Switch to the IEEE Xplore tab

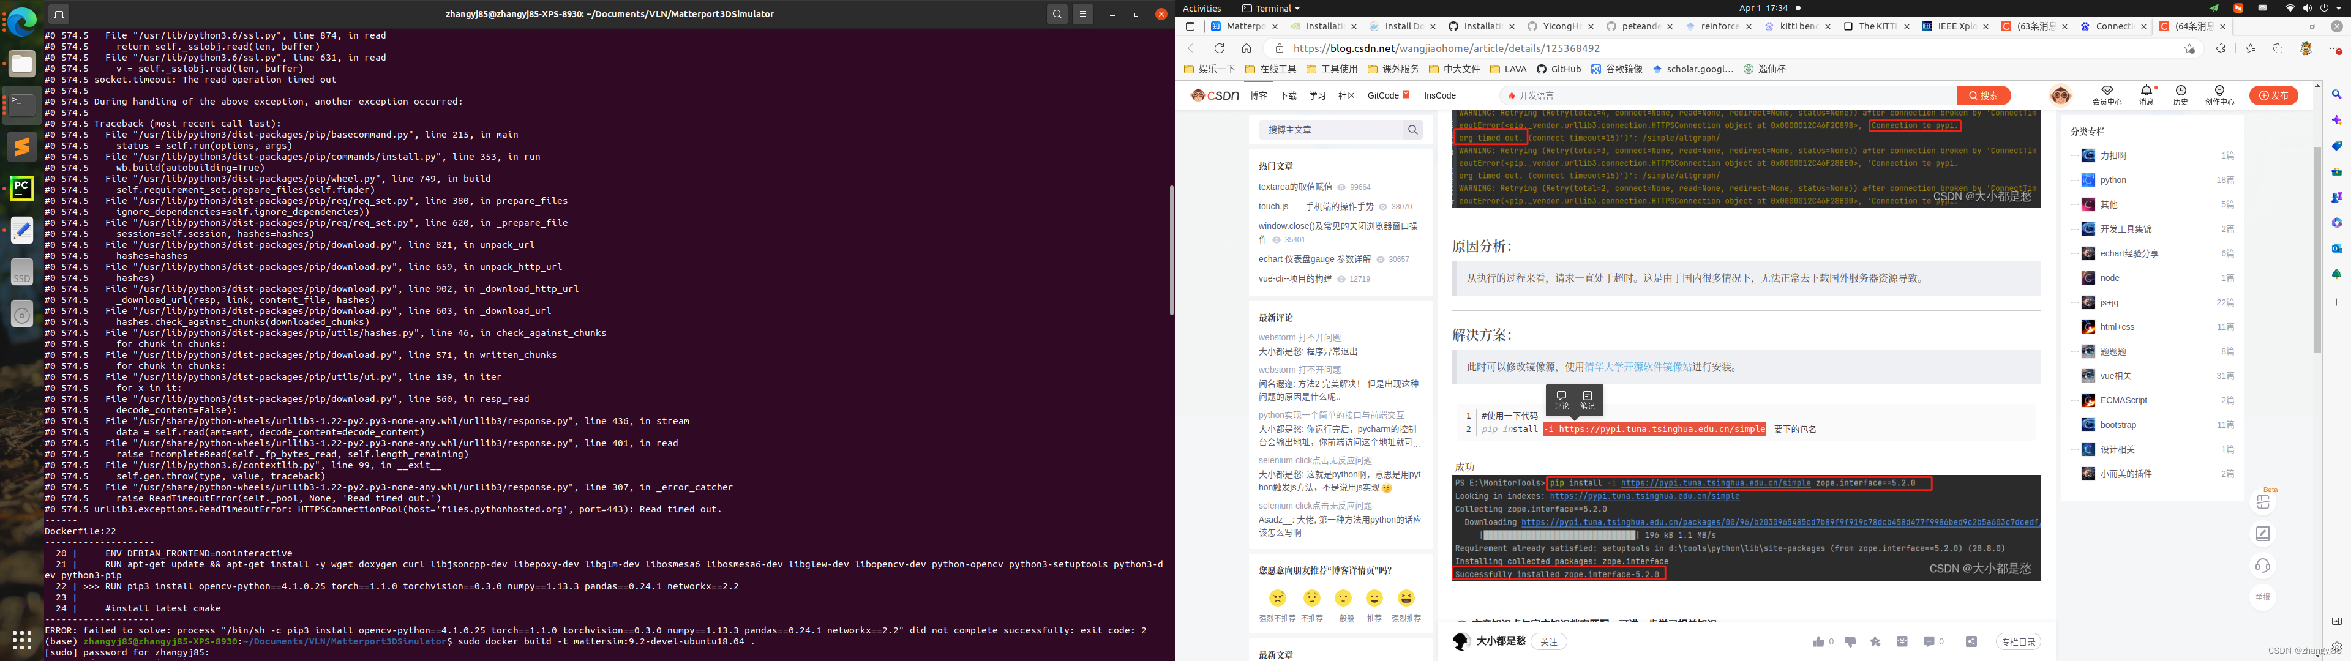[x=1956, y=26]
